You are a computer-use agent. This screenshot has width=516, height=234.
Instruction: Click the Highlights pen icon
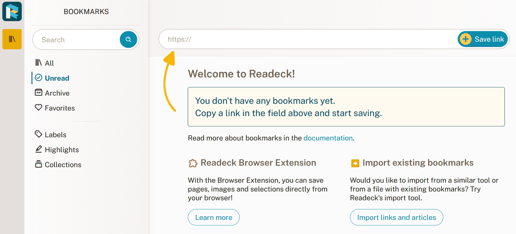click(x=39, y=150)
